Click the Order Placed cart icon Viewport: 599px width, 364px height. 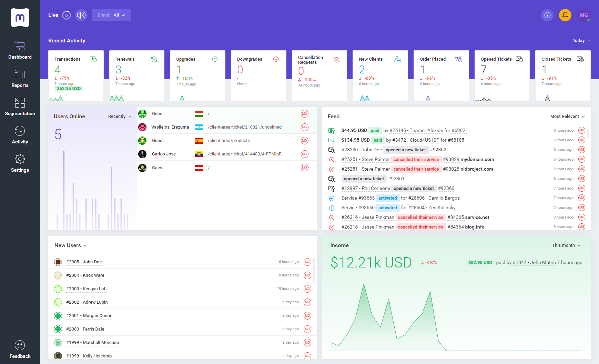tap(459, 59)
